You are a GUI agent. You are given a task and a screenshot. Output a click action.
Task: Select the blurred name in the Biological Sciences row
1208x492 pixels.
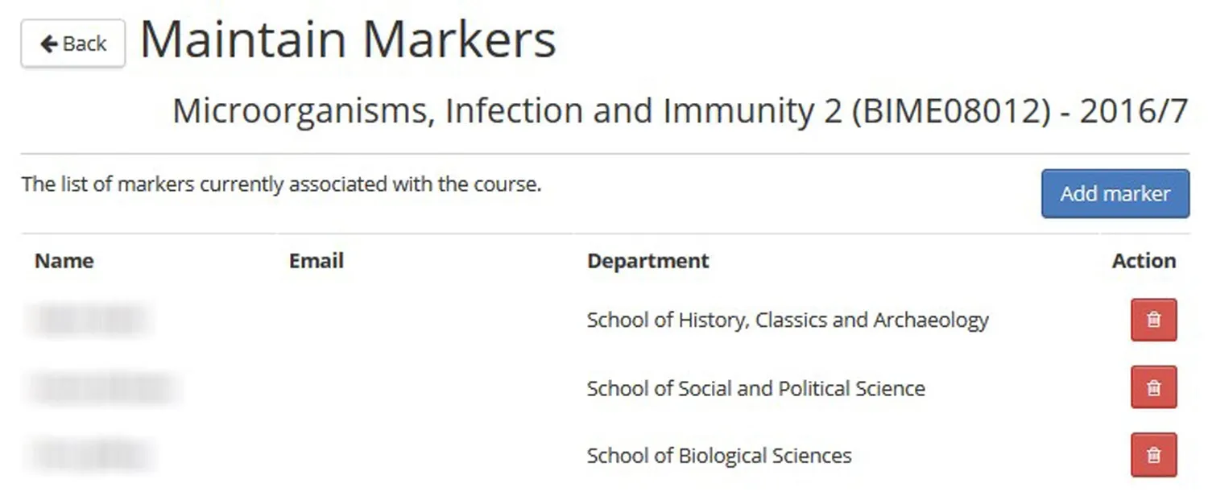(89, 455)
